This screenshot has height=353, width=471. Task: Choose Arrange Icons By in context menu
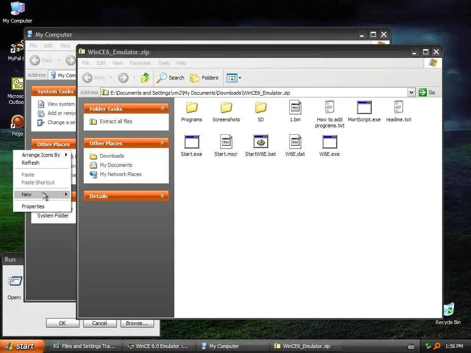point(42,155)
